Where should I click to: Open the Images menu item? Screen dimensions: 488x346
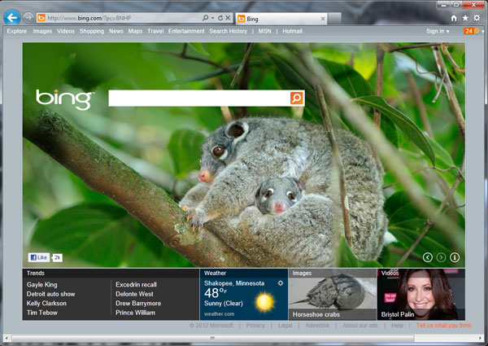pyautogui.click(x=42, y=31)
